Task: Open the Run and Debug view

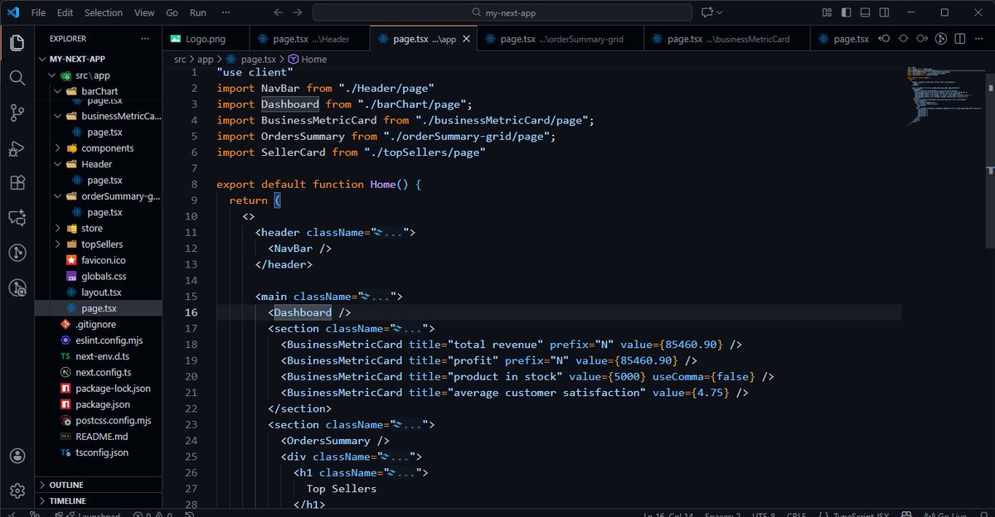Action: [x=17, y=149]
